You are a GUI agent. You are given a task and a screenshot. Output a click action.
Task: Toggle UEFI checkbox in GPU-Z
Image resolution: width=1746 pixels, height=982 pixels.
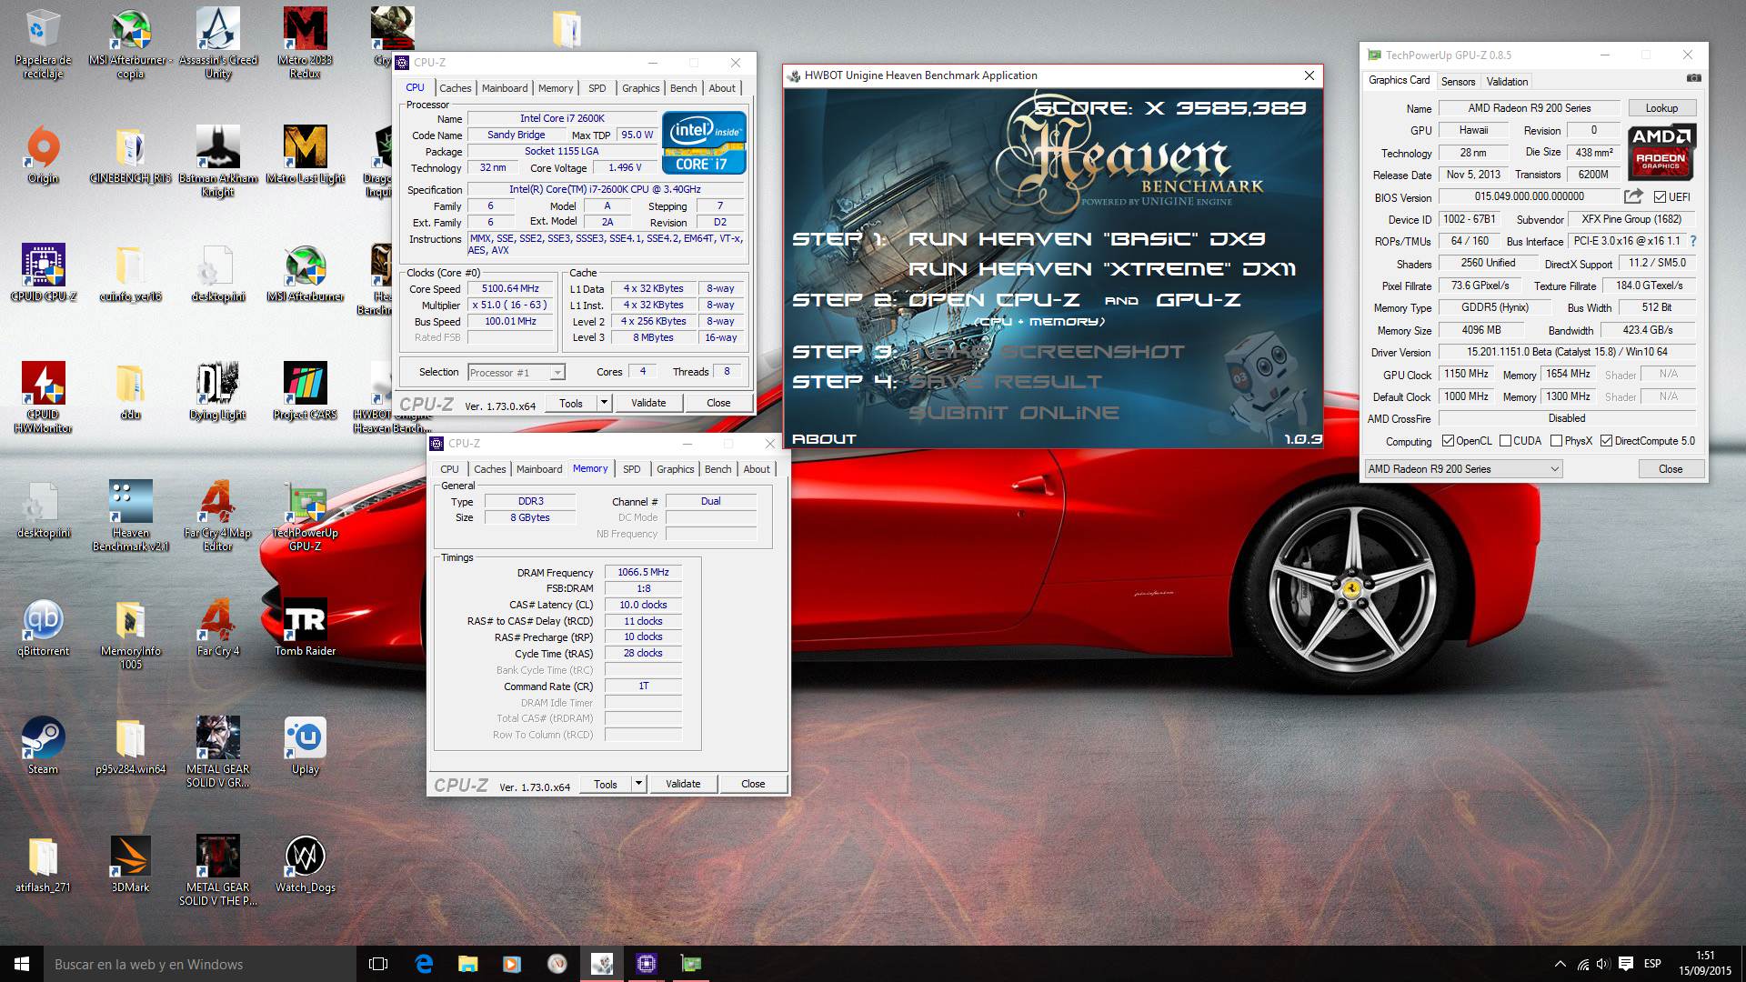(1660, 196)
